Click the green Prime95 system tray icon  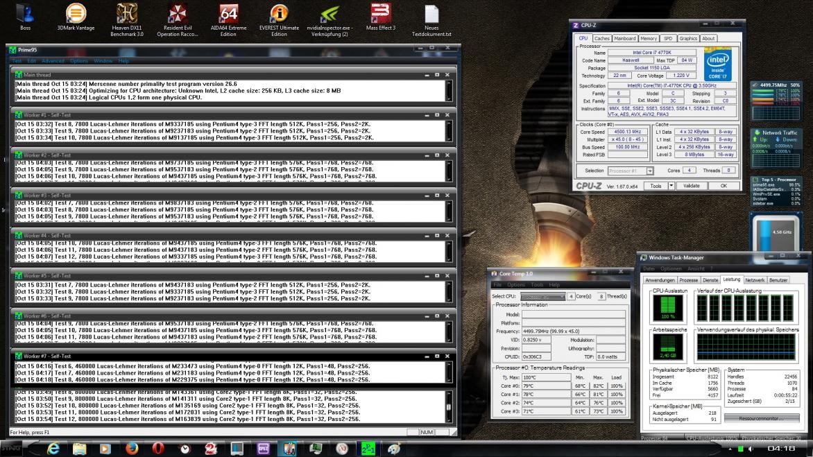click(x=741, y=449)
